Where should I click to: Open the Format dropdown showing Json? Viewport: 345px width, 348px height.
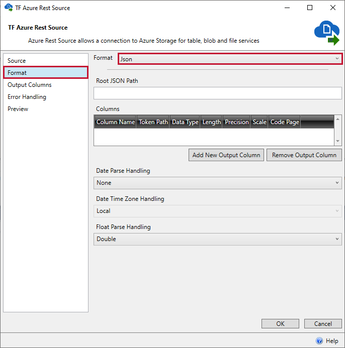[x=230, y=59]
